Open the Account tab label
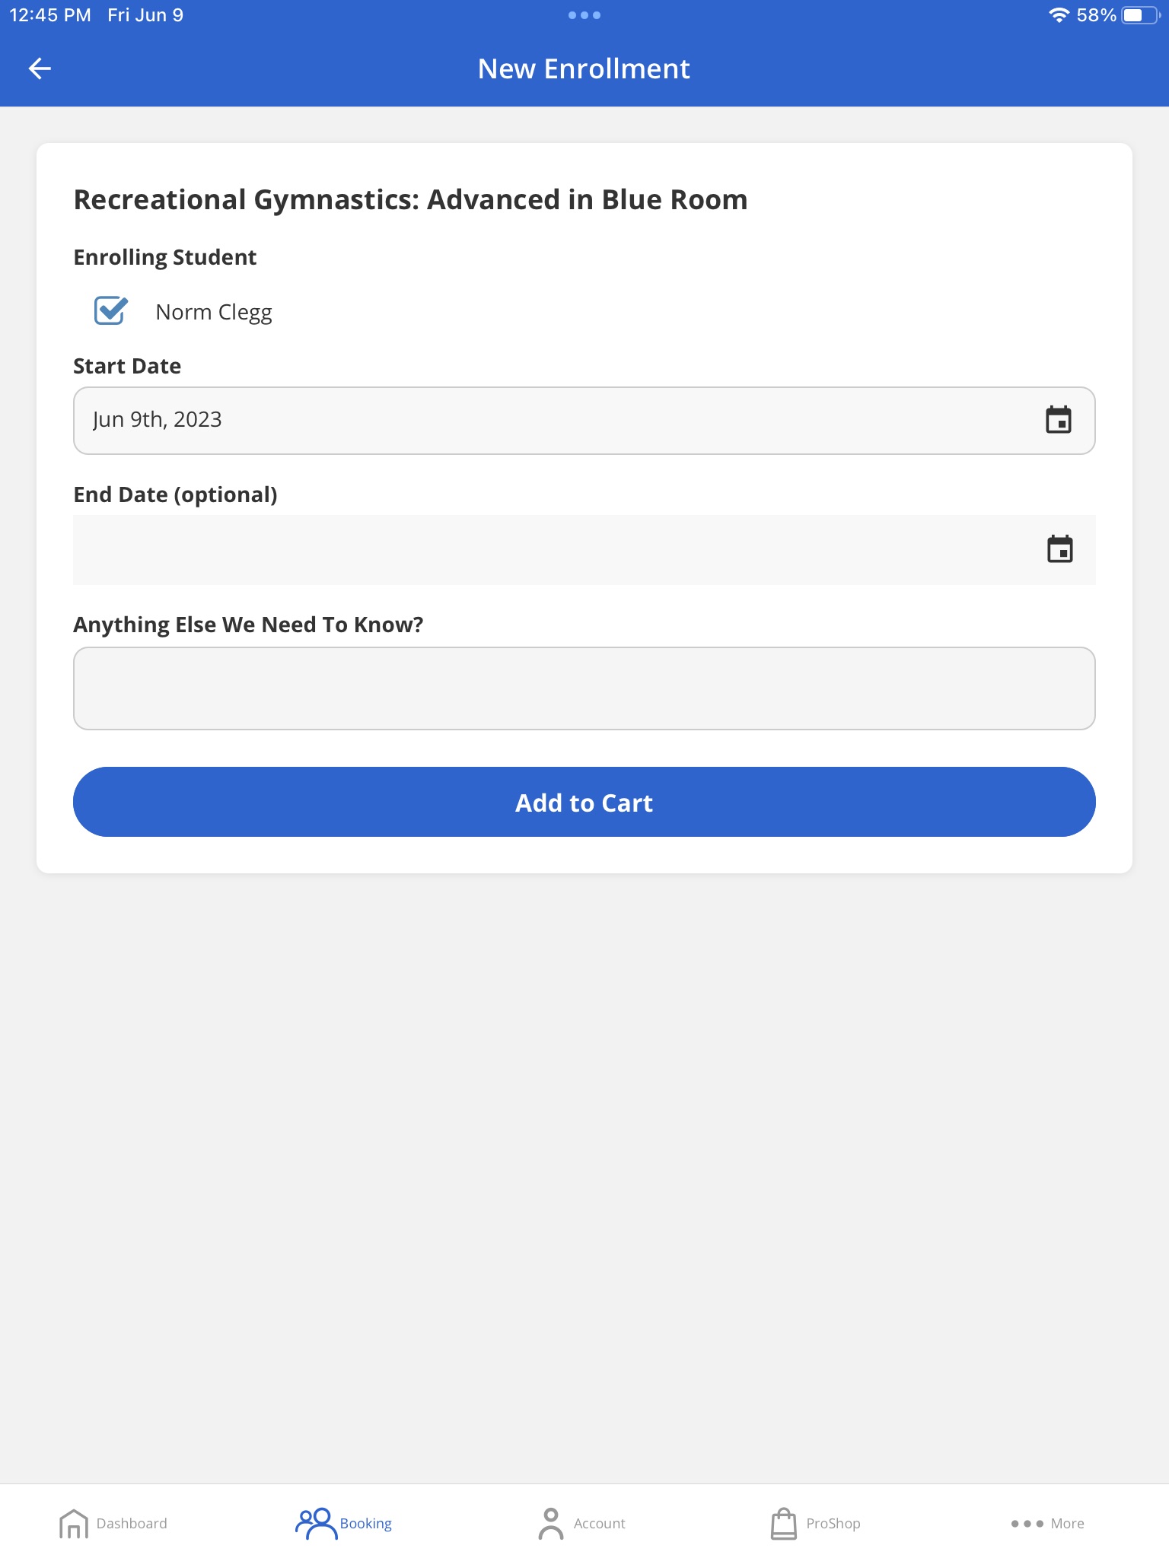The height and width of the screenshot is (1558, 1169). pos(600,1524)
